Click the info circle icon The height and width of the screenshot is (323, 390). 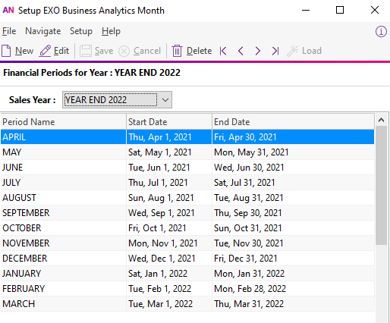pyautogui.click(x=381, y=32)
